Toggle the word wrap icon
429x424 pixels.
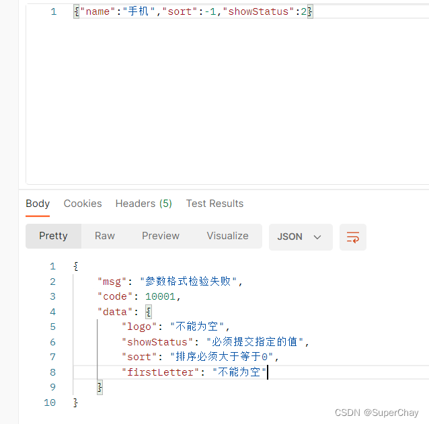[x=352, y=237]
